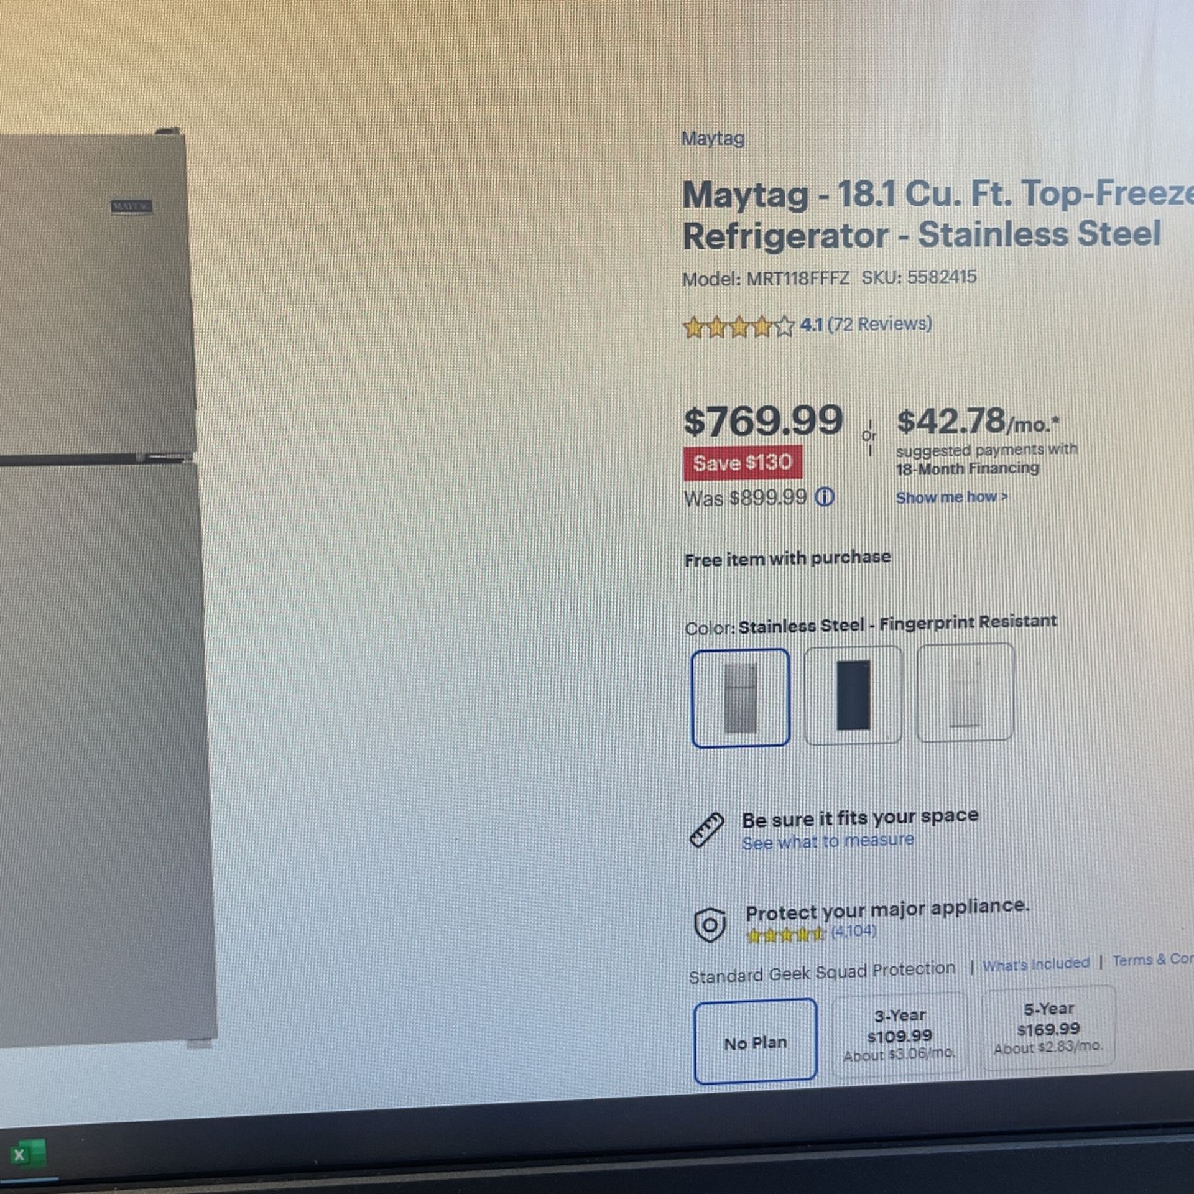Click the Geek Squad shield icon

coord(710,925)
